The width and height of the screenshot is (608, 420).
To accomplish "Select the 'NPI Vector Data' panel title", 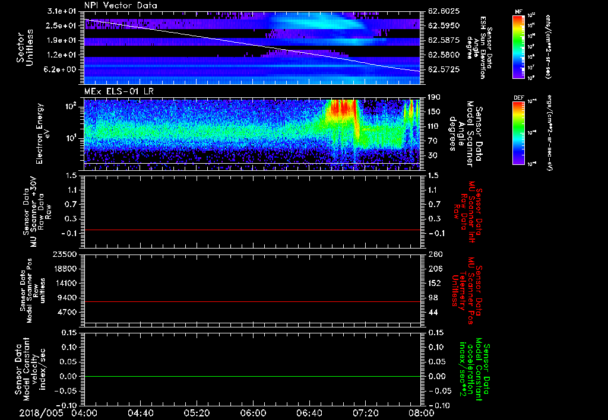I will (121, 5).
